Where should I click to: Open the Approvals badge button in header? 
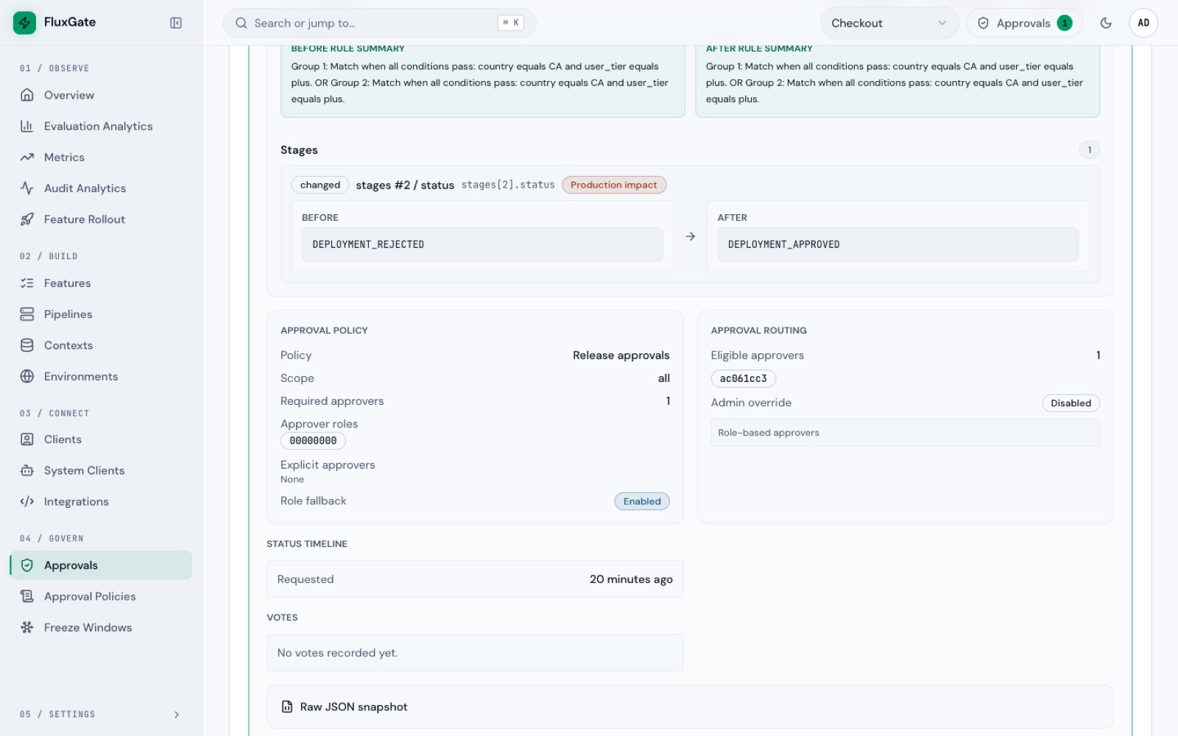coord(1024,24)
